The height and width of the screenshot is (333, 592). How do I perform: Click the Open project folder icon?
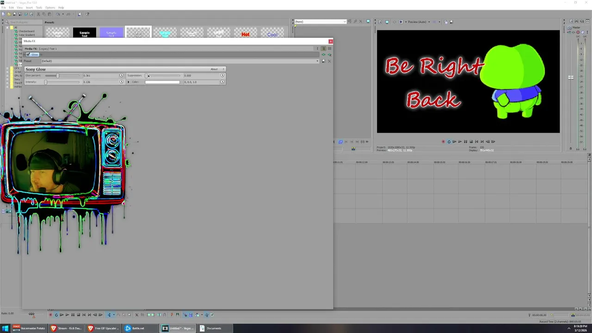[9, 14]
